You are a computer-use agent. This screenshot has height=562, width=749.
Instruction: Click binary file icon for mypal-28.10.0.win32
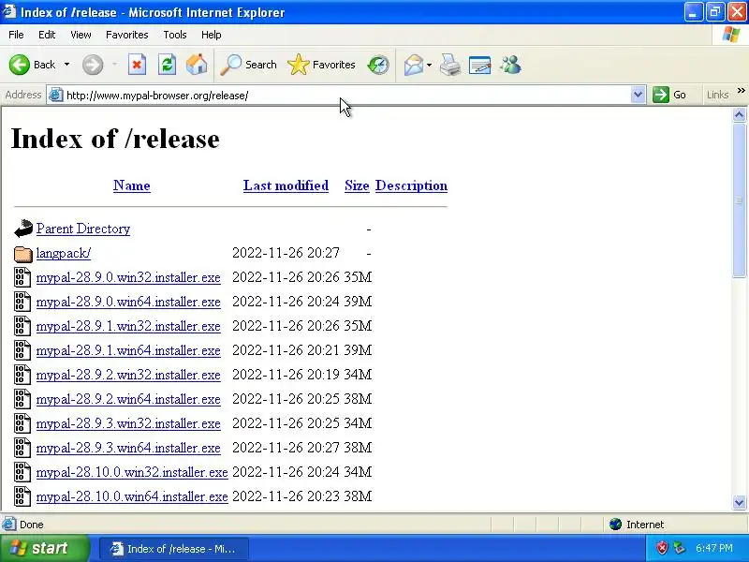(x=22, y=473)
